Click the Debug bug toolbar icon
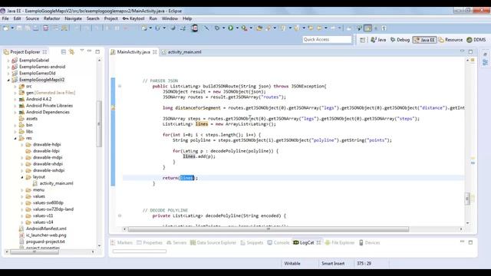 [x=217, y=28]
